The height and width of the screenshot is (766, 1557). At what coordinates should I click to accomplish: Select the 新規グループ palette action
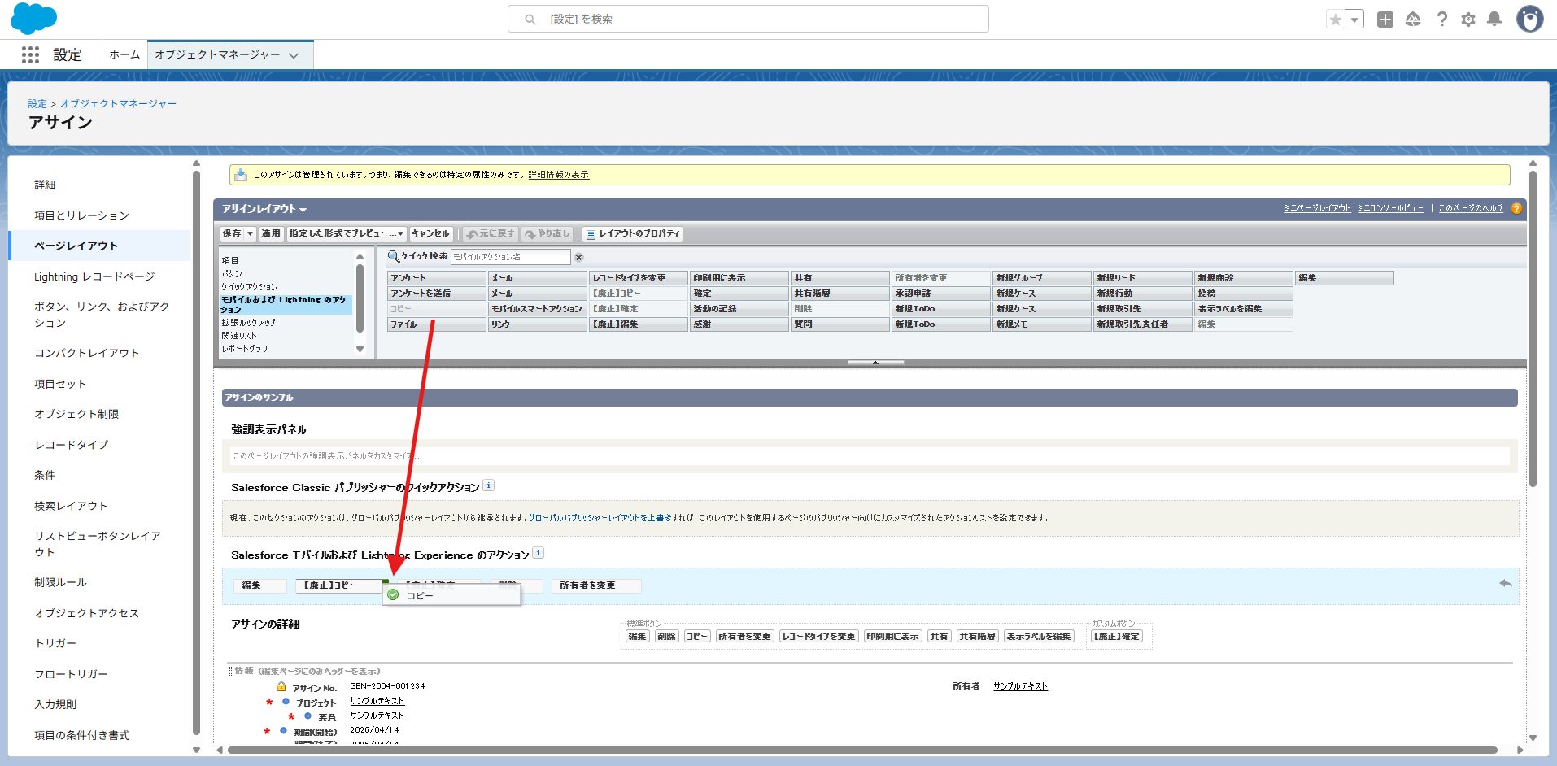[x=1041, y=278]
